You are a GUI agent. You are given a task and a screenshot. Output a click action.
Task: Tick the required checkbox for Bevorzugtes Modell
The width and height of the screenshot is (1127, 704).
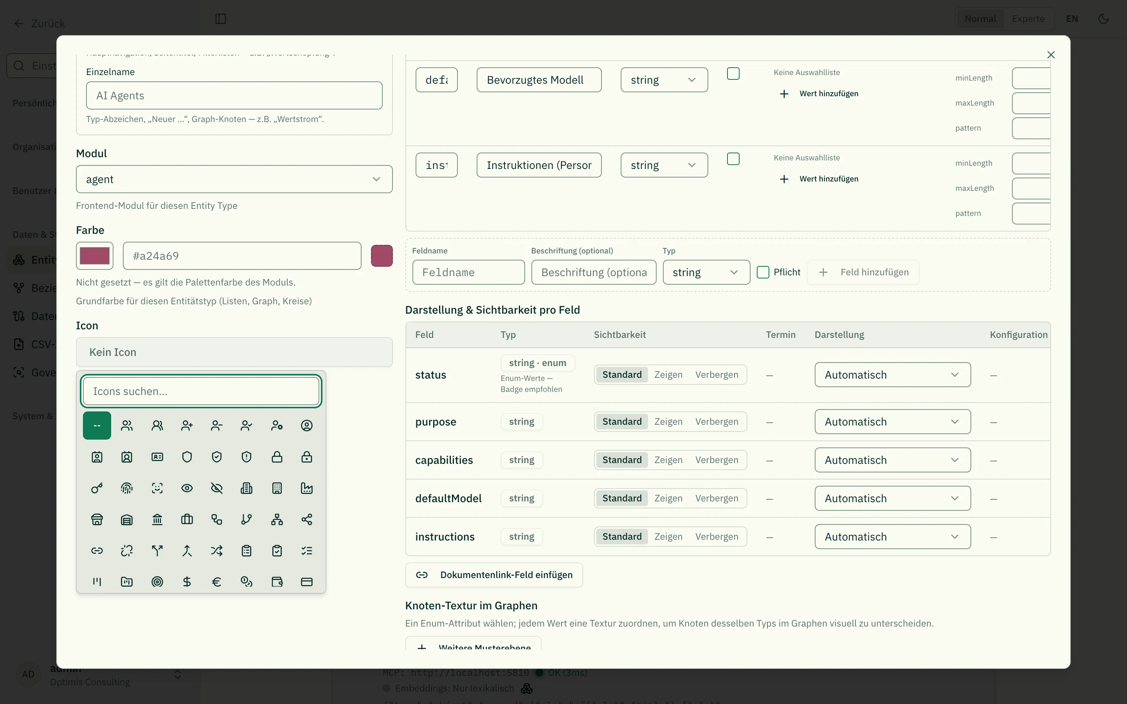coord(733,74)
